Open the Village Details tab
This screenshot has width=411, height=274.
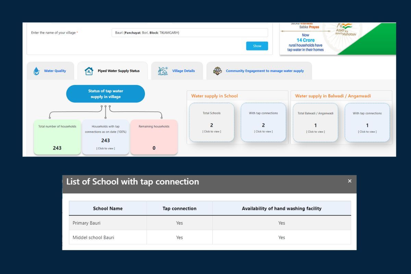183,71
